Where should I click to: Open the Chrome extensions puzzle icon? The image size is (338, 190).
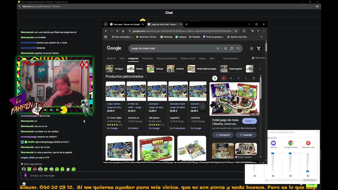coord(244,31)
